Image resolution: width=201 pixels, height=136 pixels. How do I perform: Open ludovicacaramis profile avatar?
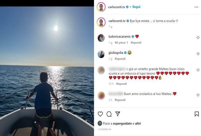(x=101, y=38)
